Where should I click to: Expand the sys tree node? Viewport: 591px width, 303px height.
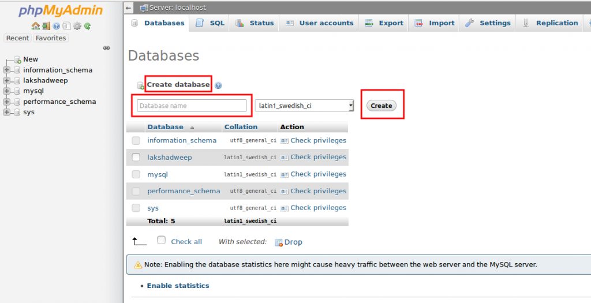tap(6, 113)
